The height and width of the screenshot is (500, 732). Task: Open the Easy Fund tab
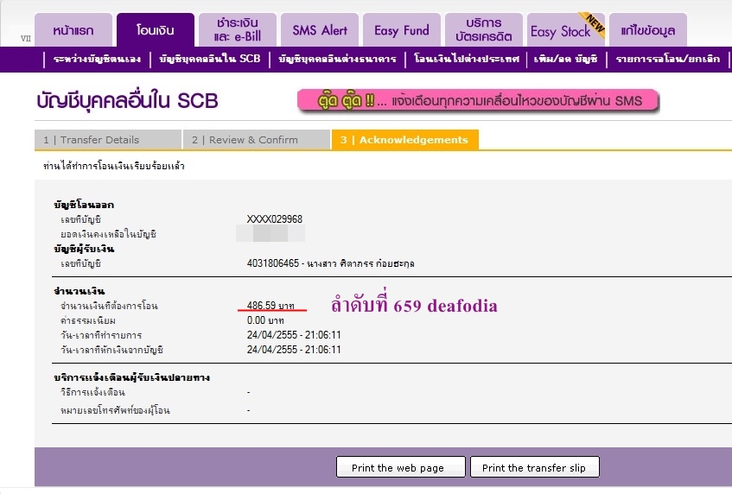(402, 30)
